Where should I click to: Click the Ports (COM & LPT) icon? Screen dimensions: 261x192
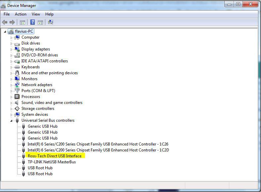17,91
